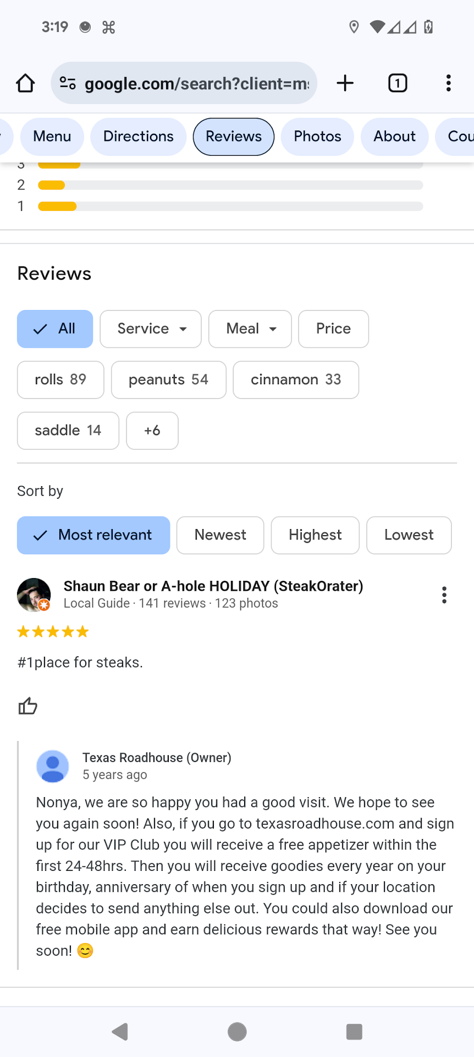The image size is (474, 1057).
Task: Toggle the Price filter chip
Action: pyautogui.click(x=333, y=329)
